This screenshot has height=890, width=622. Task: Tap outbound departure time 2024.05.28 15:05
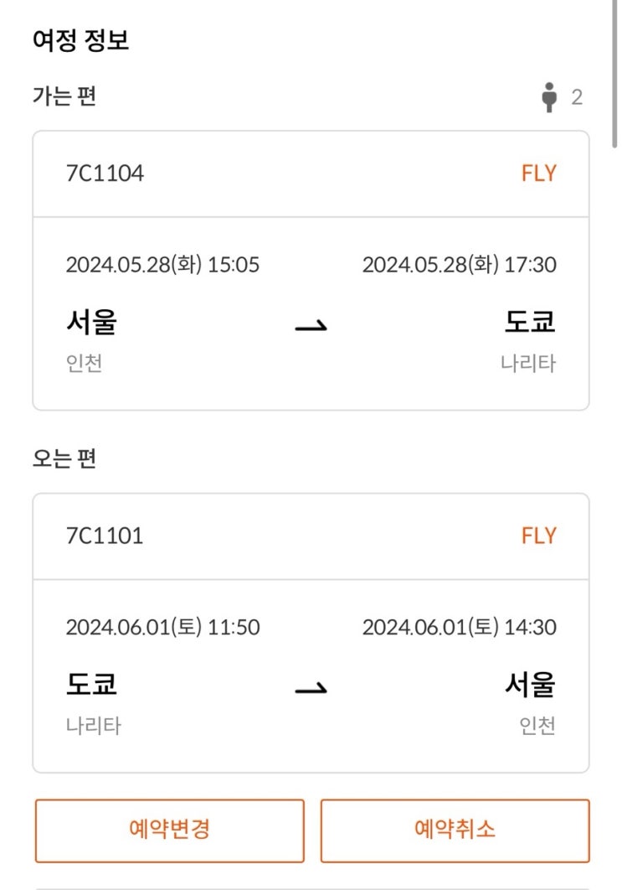pyautogui.click(x=162, y=265)
